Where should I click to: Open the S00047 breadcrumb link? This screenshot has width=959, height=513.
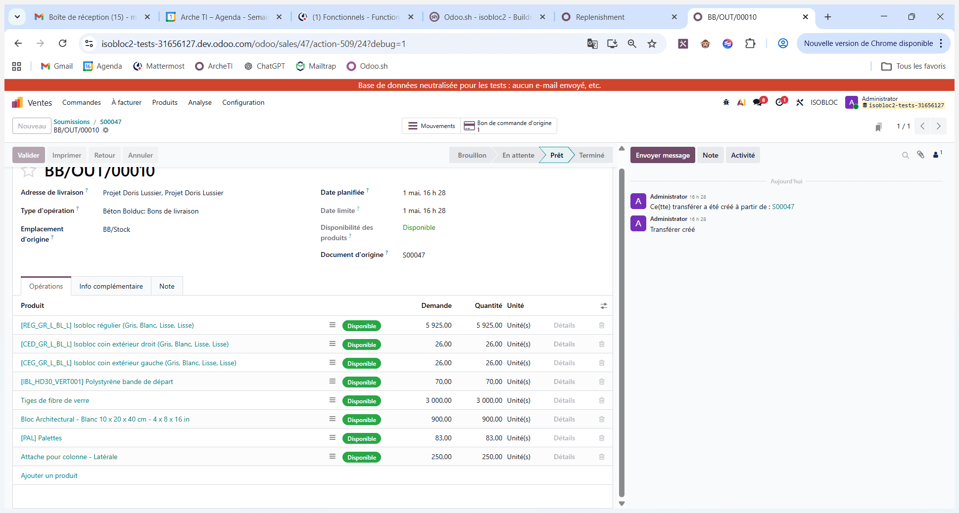click(x=111, y=122)
